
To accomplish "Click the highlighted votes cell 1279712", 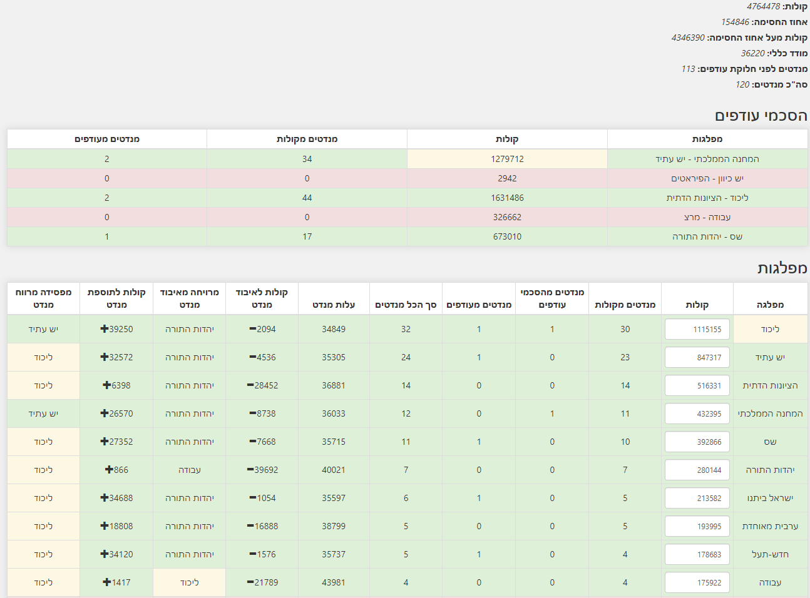I will tap(507, 159).
